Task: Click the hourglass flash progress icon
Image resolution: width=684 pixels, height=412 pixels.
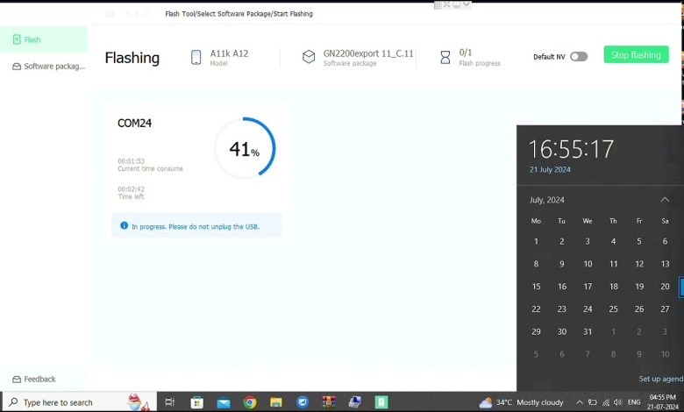Action: coord(445,57)
